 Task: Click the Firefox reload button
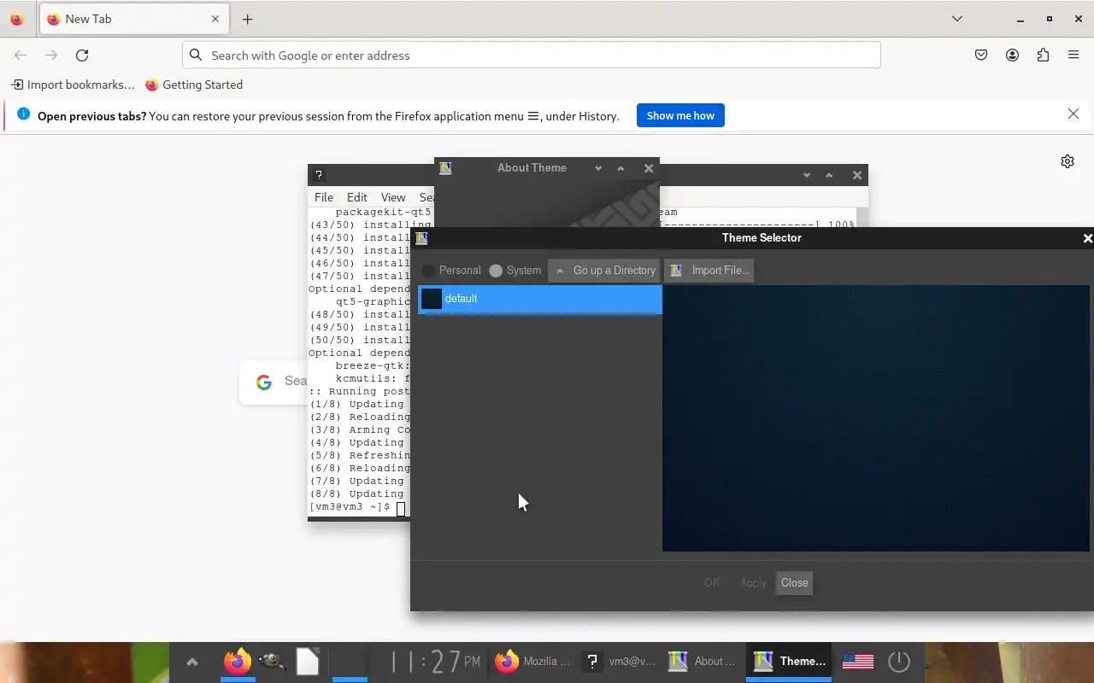tap(82, 55)
